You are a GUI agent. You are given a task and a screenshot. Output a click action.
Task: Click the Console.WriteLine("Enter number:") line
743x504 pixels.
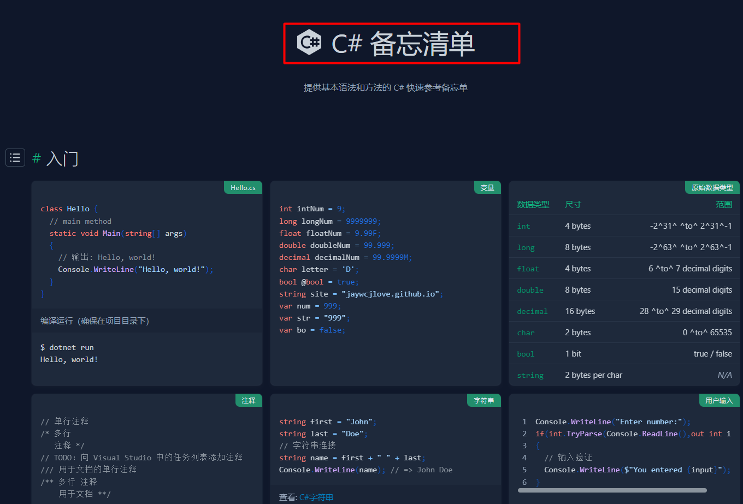tap(613, 422)
